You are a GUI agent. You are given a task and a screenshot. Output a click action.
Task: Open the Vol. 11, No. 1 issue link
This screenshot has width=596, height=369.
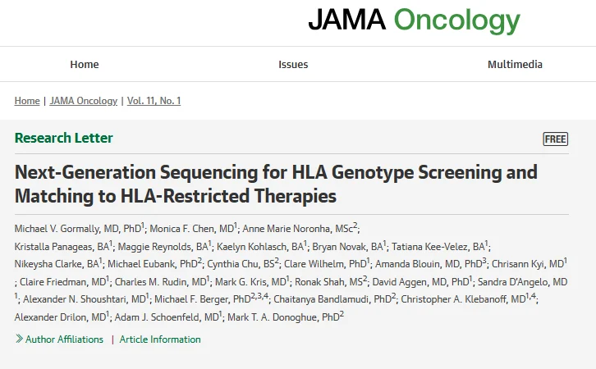click(x=154, y=101)
